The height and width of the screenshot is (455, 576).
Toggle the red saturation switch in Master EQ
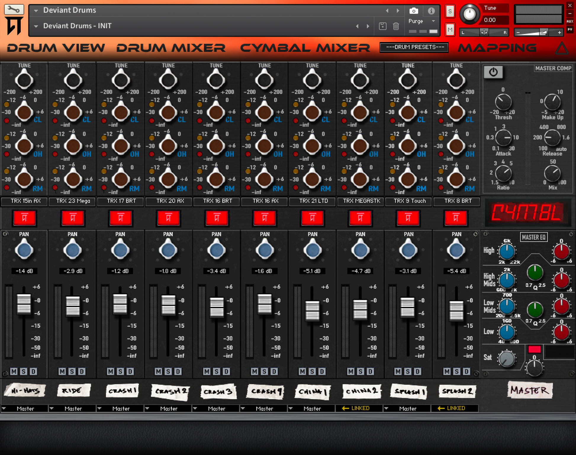[534, 349]
